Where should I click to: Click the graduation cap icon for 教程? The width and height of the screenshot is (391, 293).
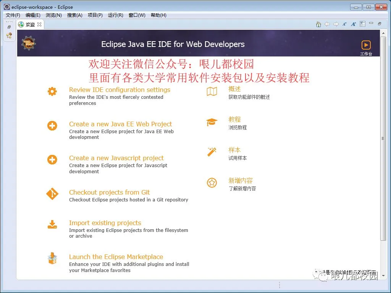point(212,122)
